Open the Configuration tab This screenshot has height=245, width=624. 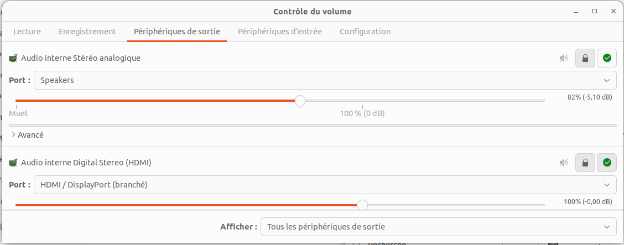365,32
